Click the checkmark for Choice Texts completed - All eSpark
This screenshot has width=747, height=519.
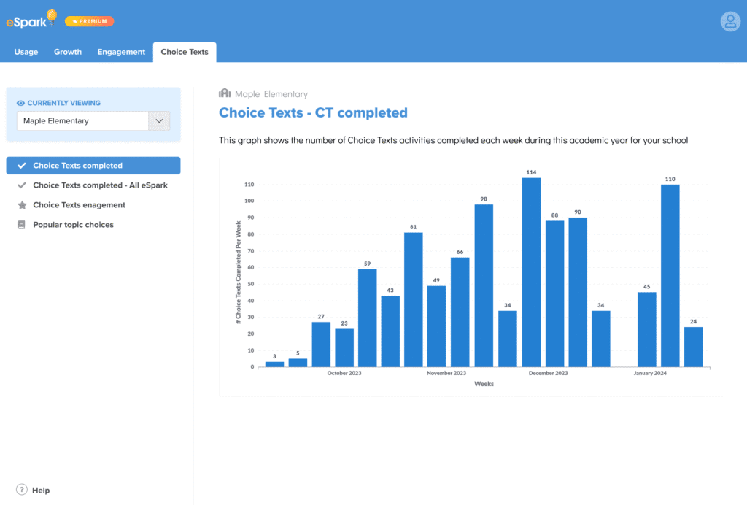[x=22, y=185]
